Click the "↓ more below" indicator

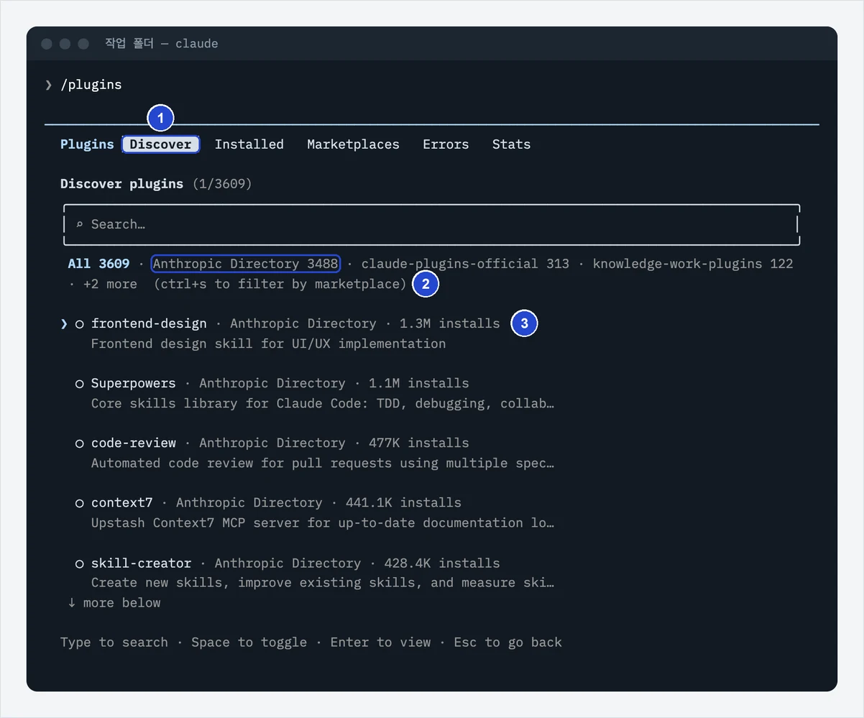click(x=114, y=602)
